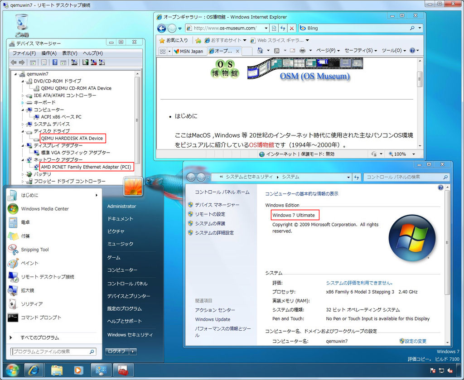
Task: Open the ページ(P) menu in IE
Action: pyautogui.click(x=328, y=51)
